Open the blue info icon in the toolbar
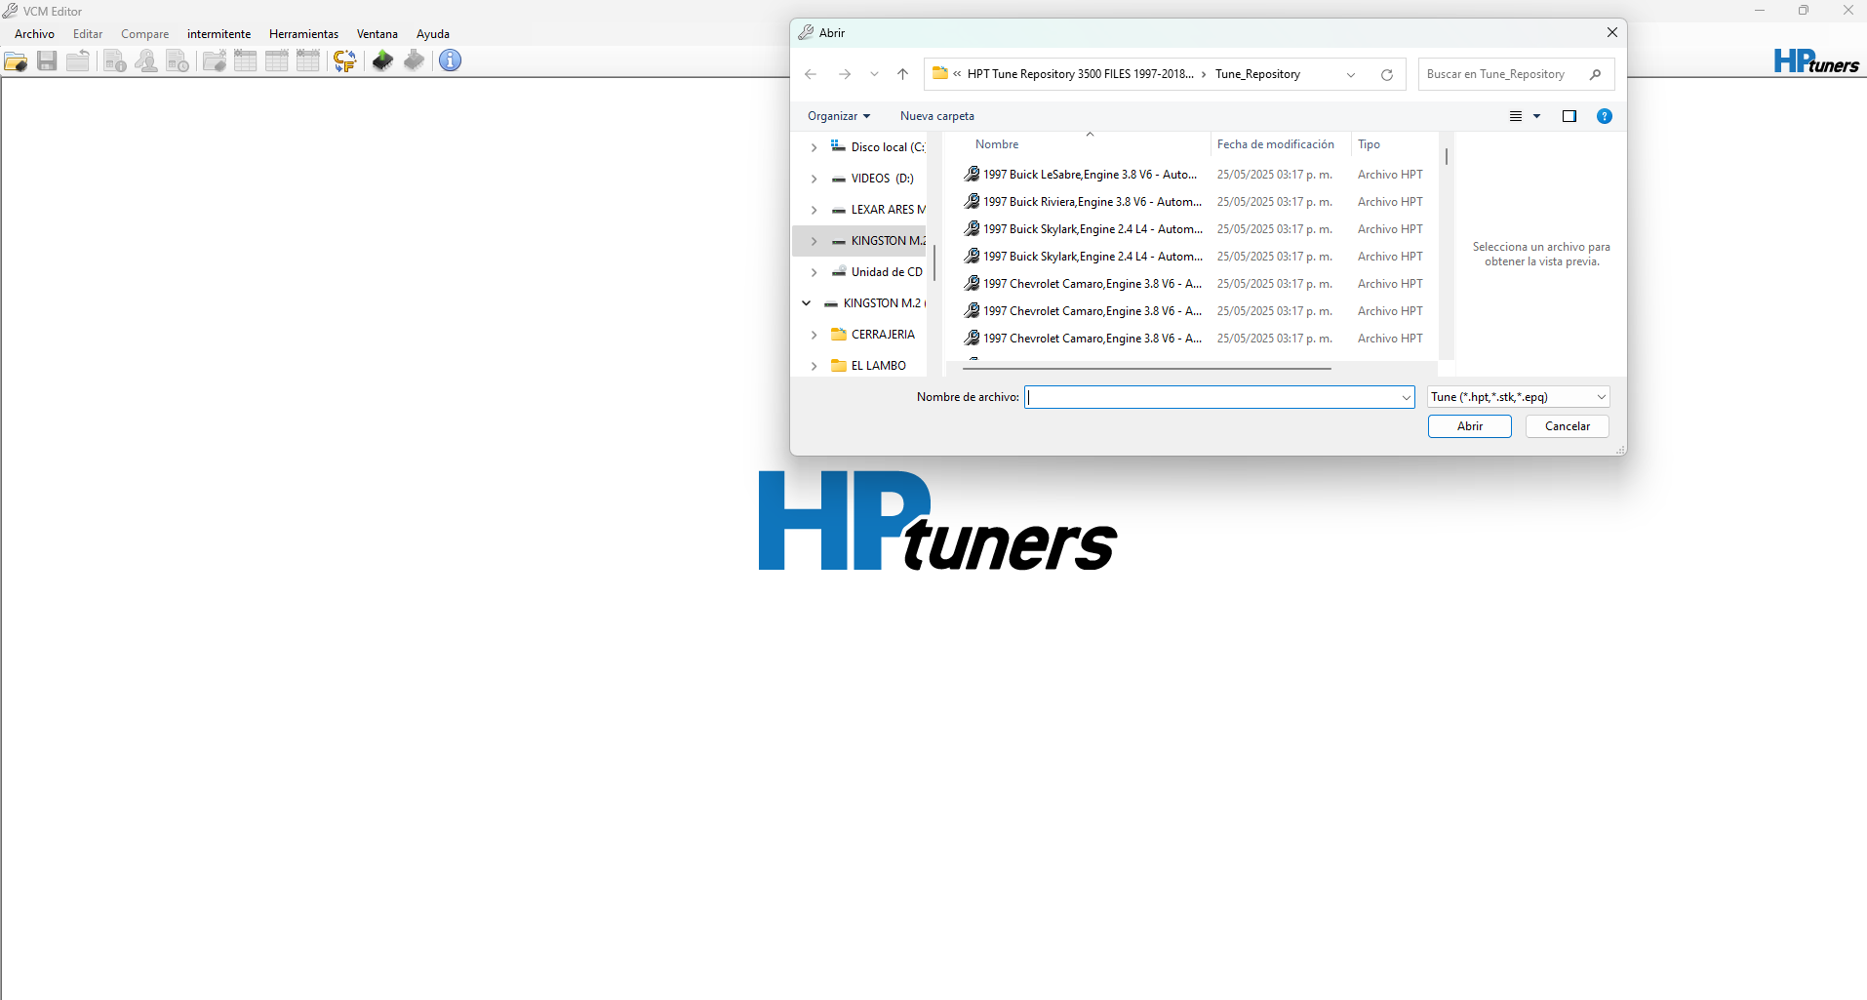Screen dimensions: 1867x1000 pos(450,60)
